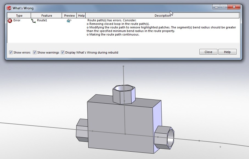This screenshot has width=249, height=159.
Task: Click the Help column header
Action: click(x=81, y=16)
